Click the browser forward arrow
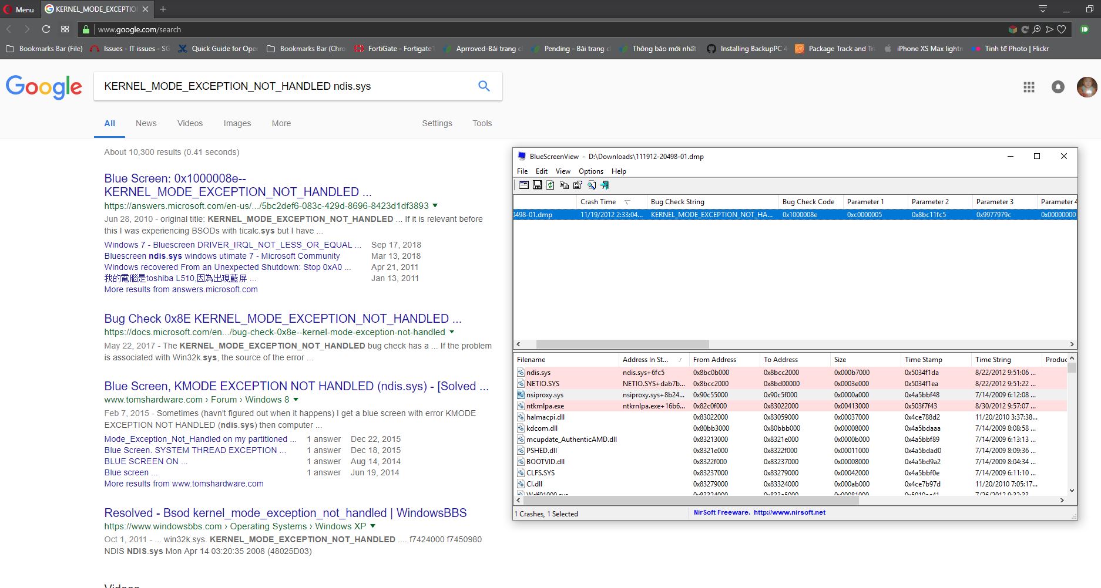Viewport: 1101px width, 588px height. click(x=27, y=29)
